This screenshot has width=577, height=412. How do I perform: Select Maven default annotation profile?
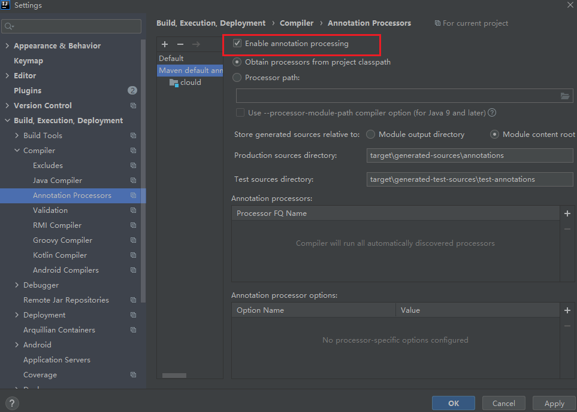tap(190, 71)
